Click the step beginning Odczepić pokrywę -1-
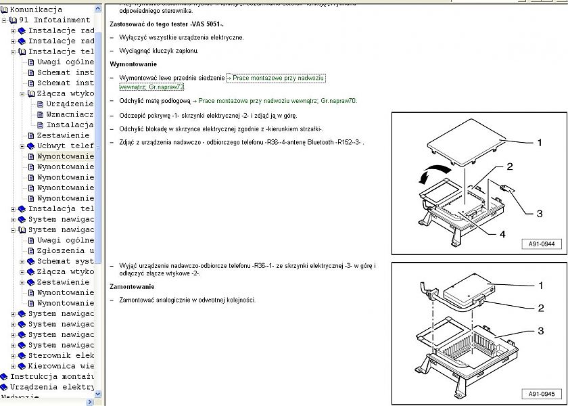This screenshot has width=568, height=406. click(208, 116)
